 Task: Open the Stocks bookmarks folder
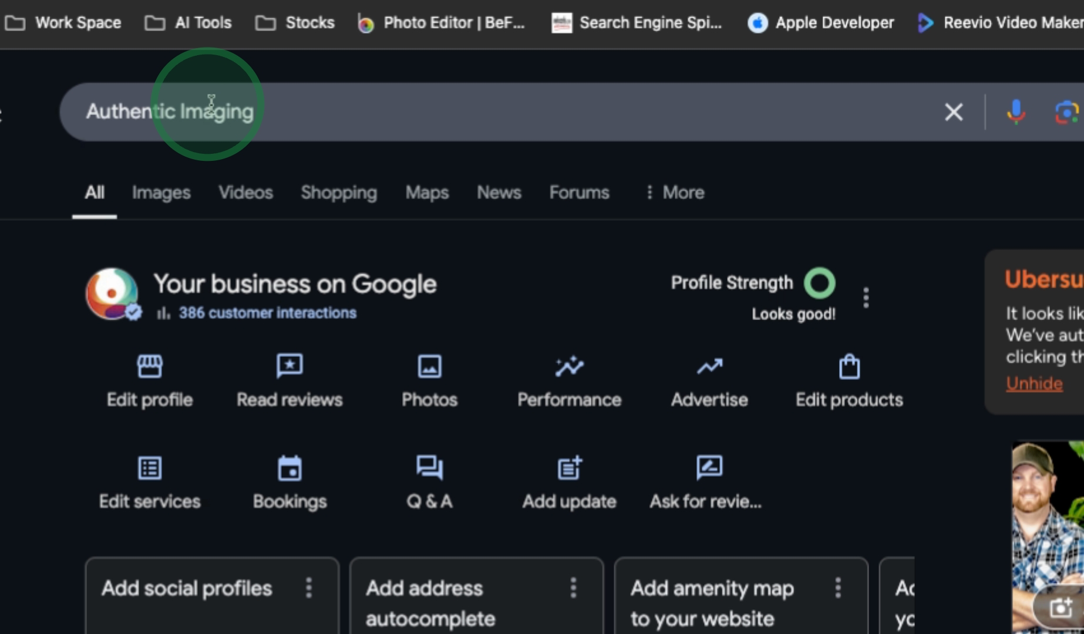click(x=295, y=23)
